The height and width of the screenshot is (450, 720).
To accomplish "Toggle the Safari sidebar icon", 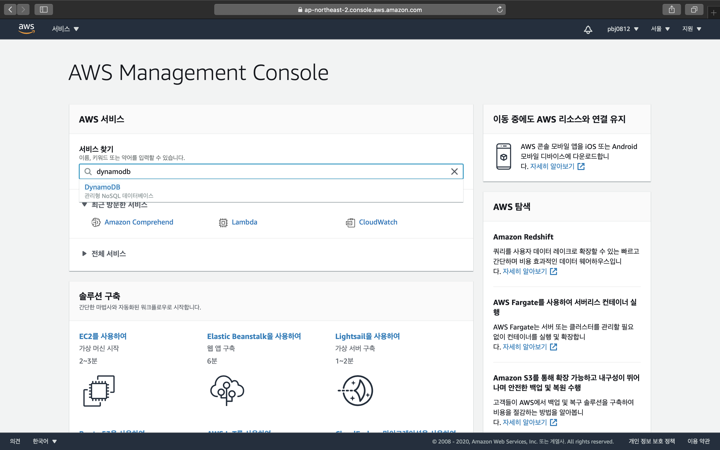I will 44,9.
